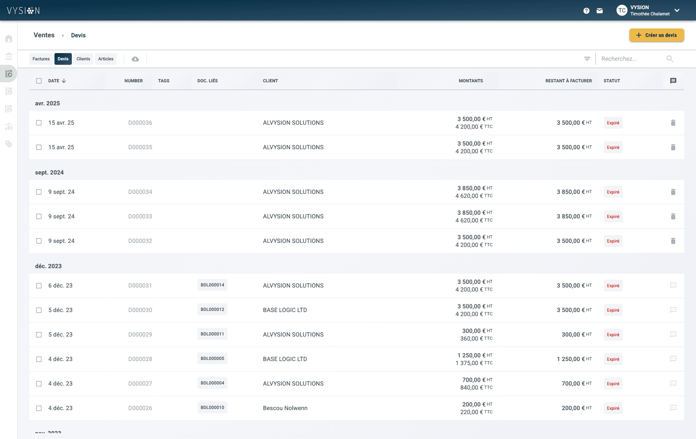
Task: Click the TC user avatar
Action: pos(622,11)
